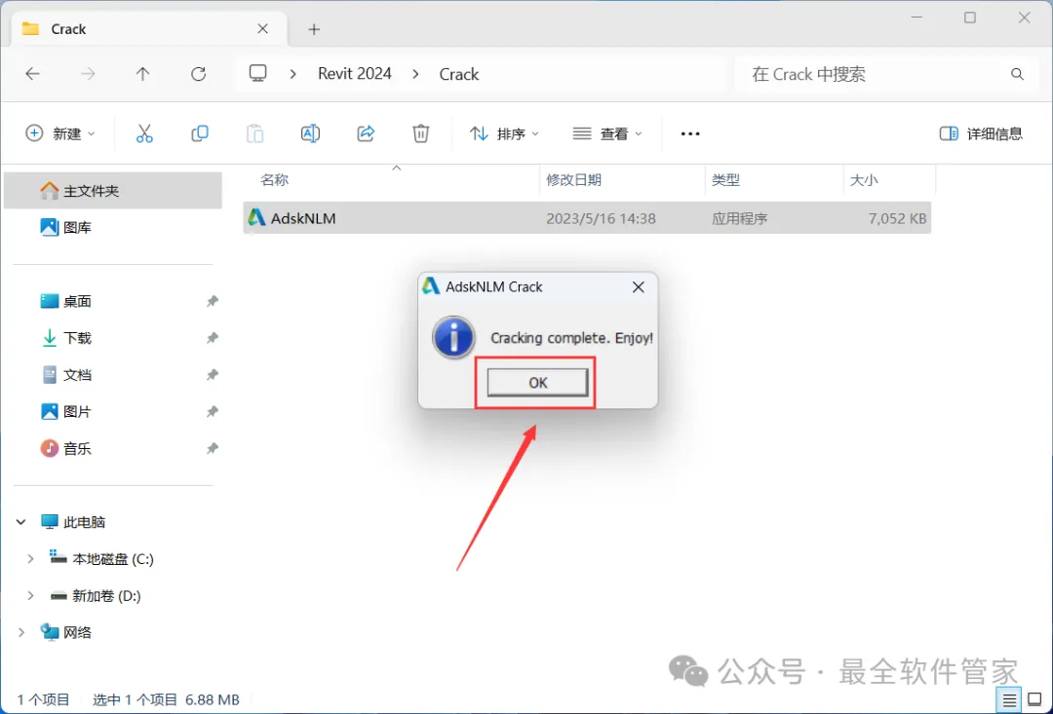
Task: Open the See more ellipsis menu
Action: pyautogui.click(x=690, y=133)
